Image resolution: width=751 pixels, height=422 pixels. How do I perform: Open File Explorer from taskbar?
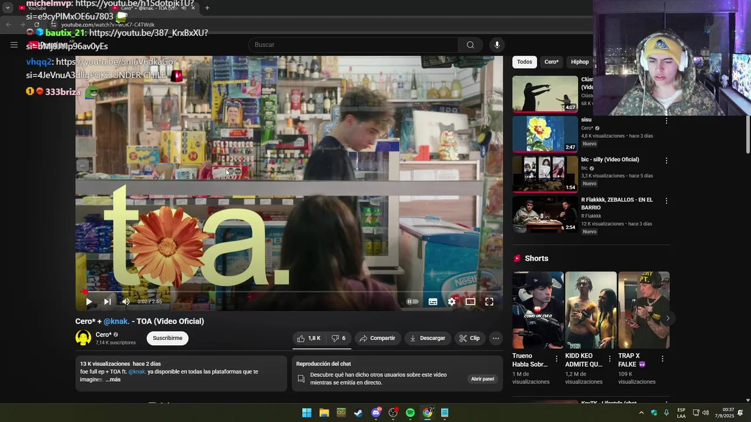pos(324,413)
